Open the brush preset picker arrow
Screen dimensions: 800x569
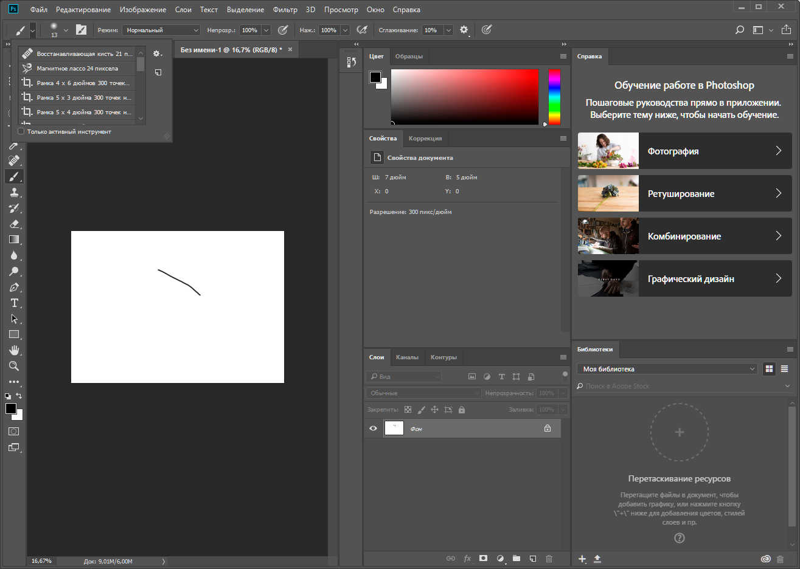click(x=66, y=30)
